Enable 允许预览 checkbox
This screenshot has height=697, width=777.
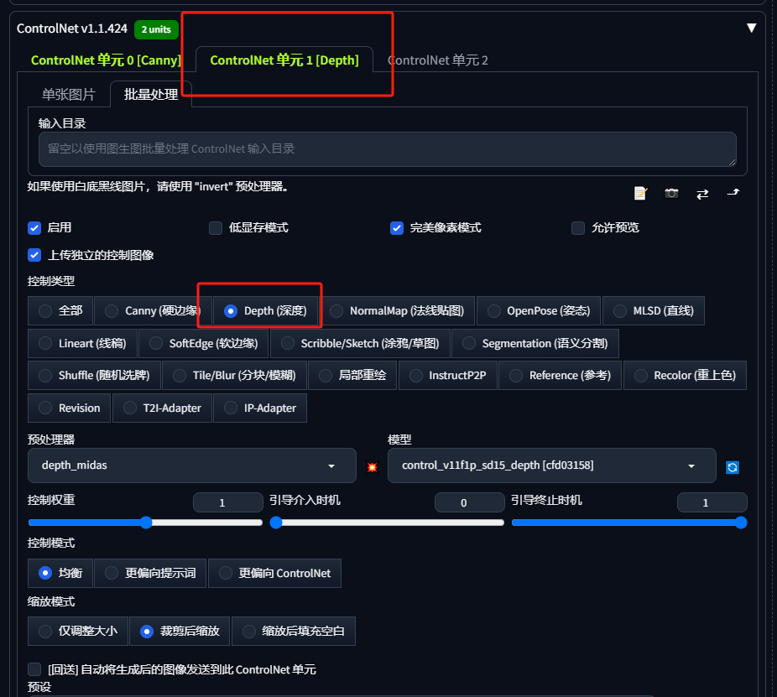coord(578,228)
